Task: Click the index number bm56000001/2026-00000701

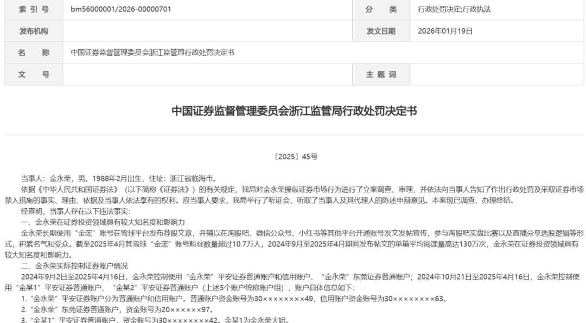Action: [121, 9]
